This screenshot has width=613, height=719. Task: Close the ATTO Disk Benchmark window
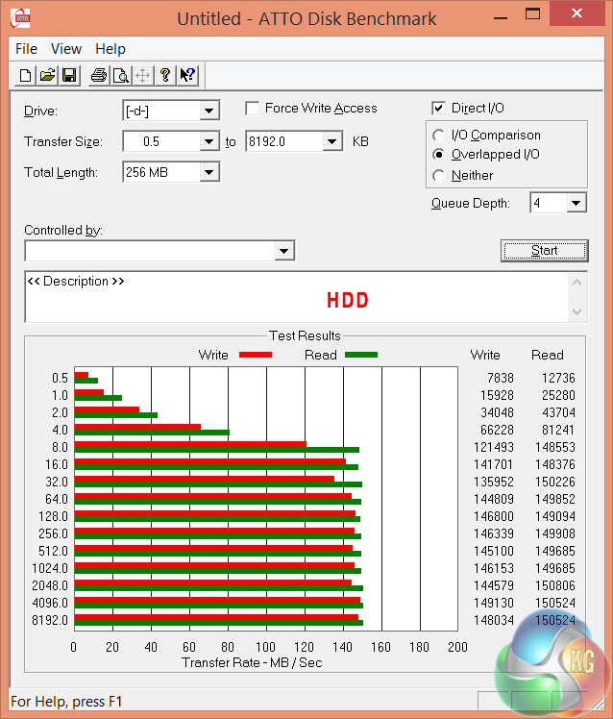point(576,13)
